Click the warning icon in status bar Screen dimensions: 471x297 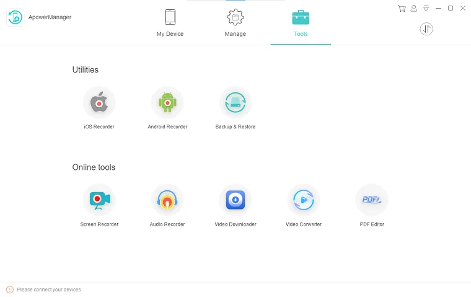click(x=10, y=290)
